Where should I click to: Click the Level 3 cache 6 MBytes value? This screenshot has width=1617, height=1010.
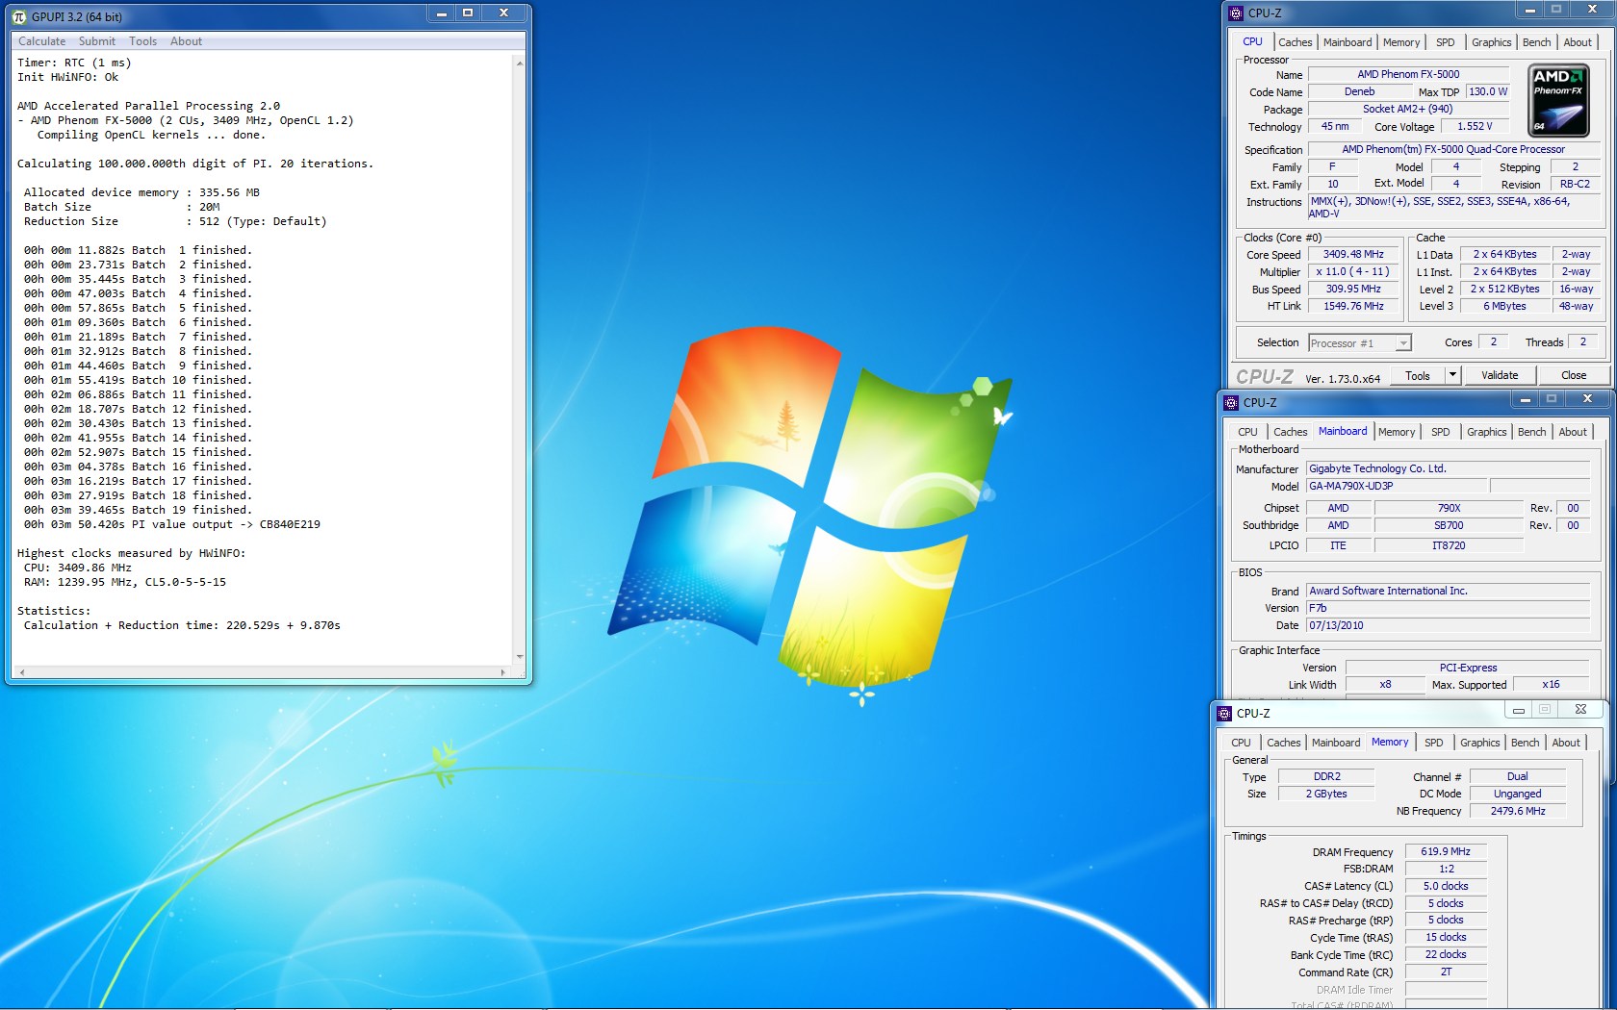click(x=1504, y=307)
